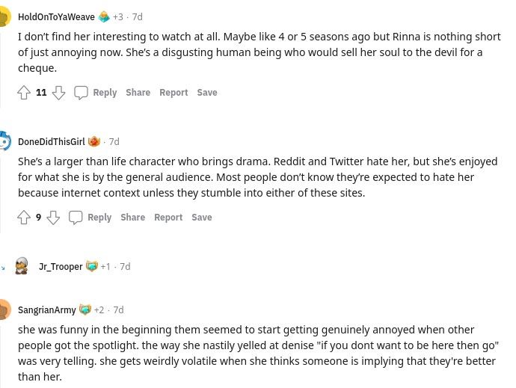Open DoneDidThisGirl's username link
The height and width of the screenshot is (388, 516).
coord(52,142)
